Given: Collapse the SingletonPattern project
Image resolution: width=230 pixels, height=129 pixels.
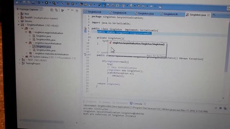Looking at the screenshot, I should (x=19, y=25).
